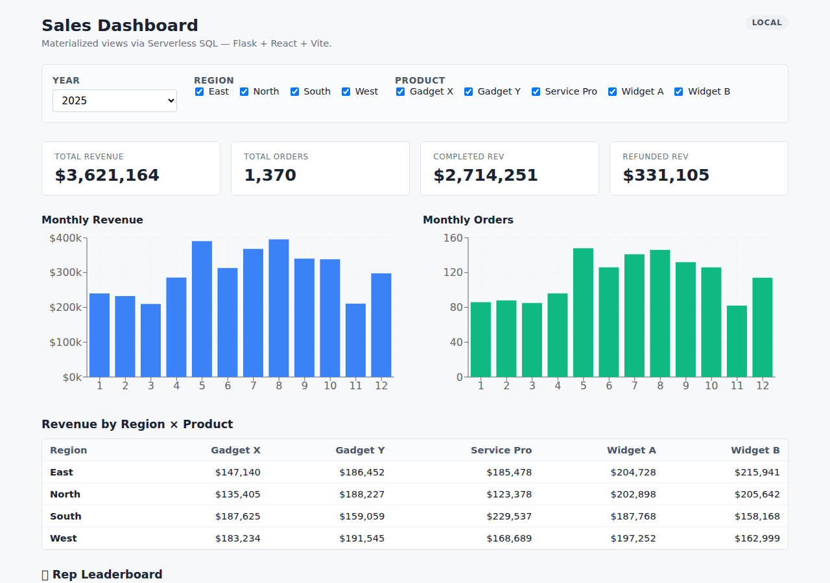Select the East row label
The image size is (830, 583).
pyautogui.click(x=62, y=472)
